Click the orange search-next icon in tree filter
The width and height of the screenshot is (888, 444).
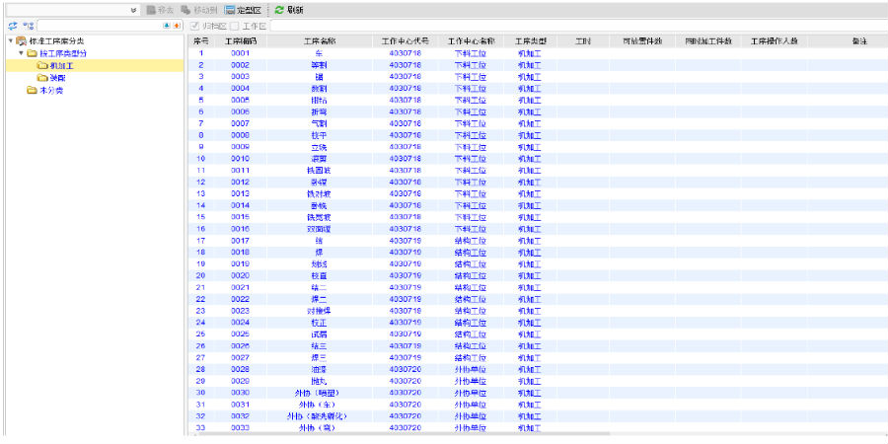tap(177, 25)
